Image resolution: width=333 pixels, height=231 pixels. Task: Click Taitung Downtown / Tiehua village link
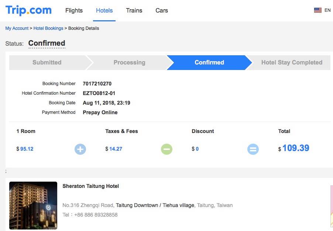(x=155, y=205)
